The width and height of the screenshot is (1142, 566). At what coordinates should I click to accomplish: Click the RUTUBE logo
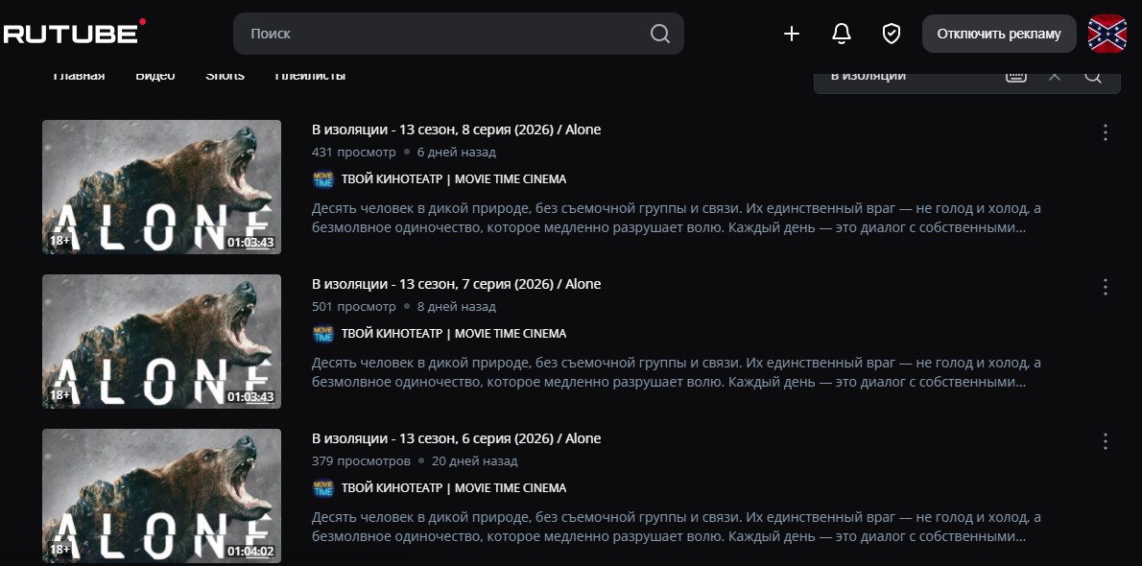coord(74,32)
